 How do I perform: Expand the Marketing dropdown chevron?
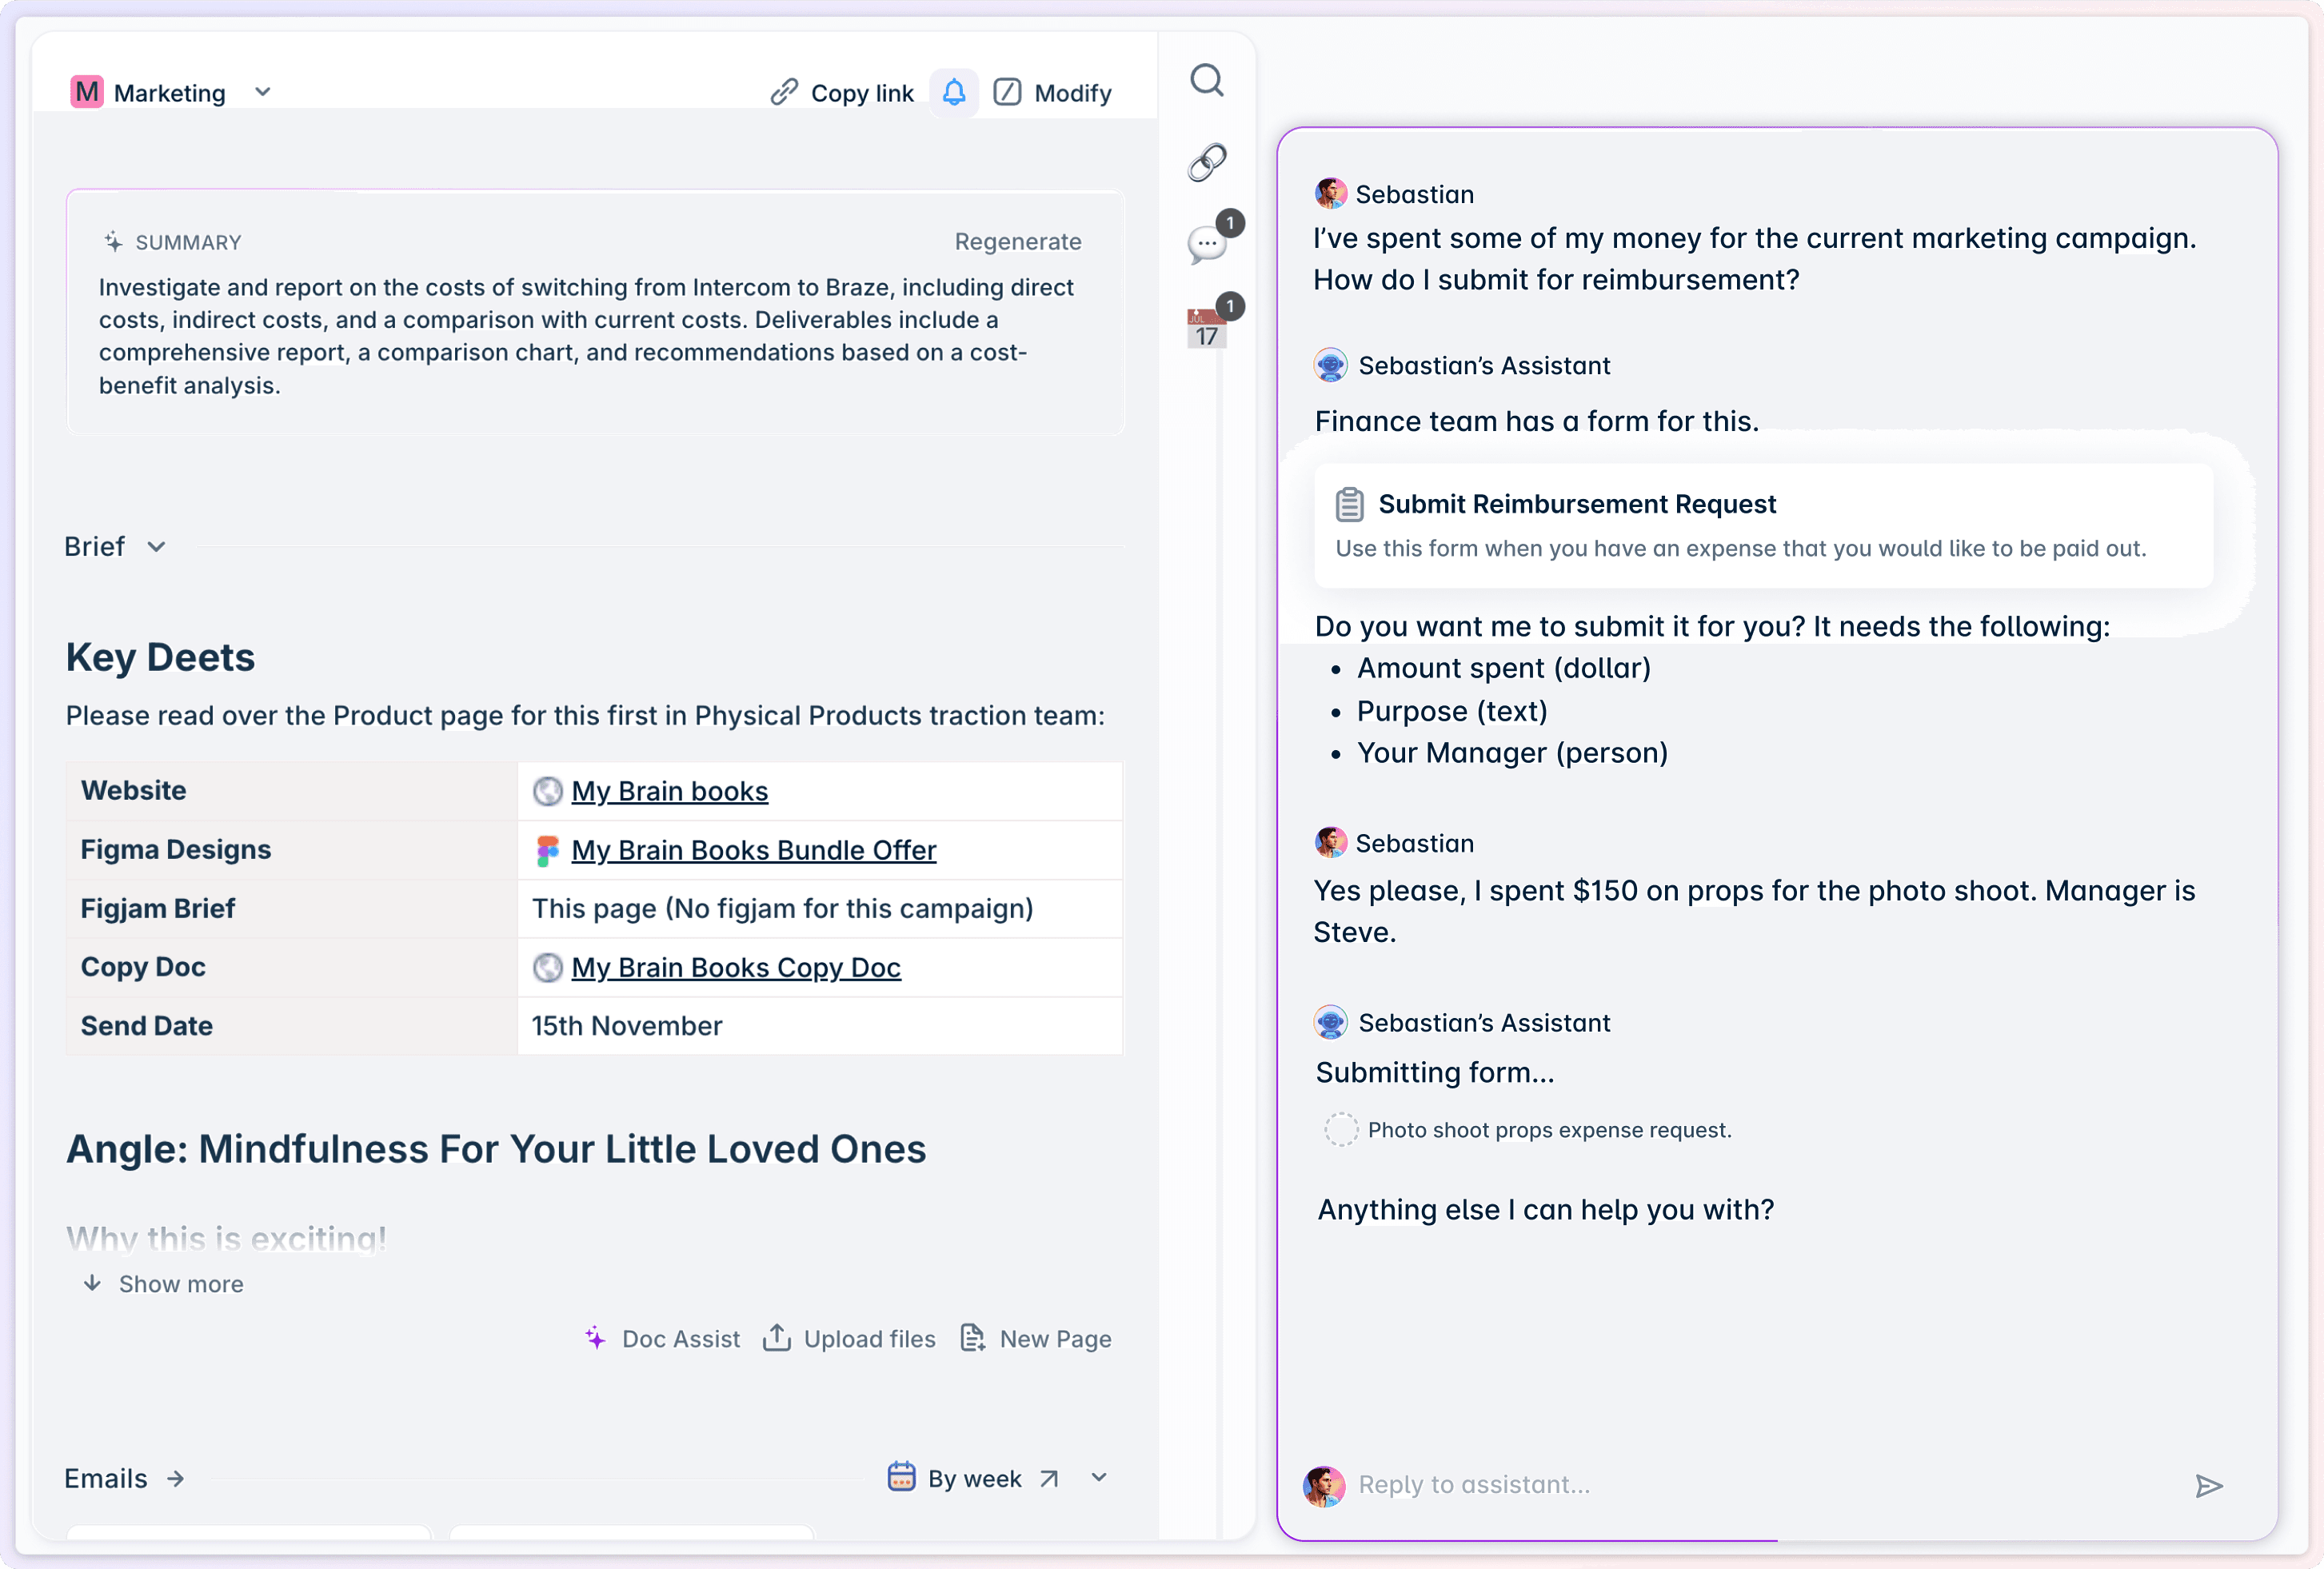(x=263, y=92)
